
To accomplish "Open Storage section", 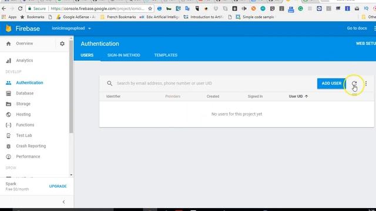I will point(23,104).
